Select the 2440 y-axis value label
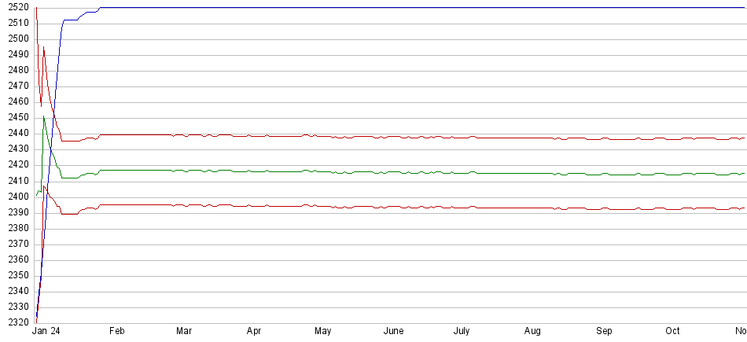Viewport: 747px width, 342px height. pyautogui.click(x=16, y=134)
